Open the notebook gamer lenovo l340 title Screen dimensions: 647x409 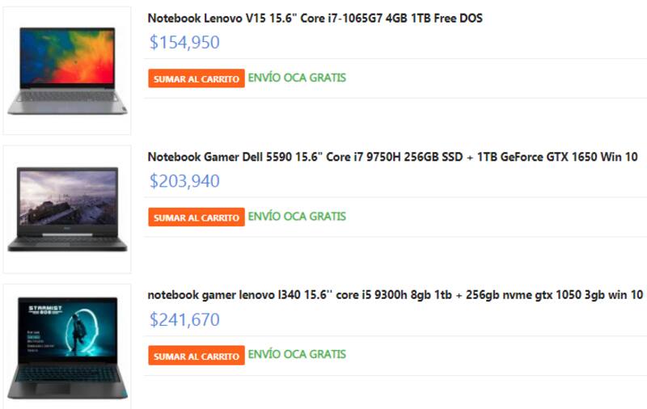395,295
